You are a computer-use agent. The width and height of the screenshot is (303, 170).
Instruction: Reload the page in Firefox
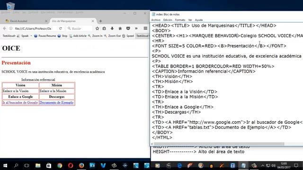point(61,28)
